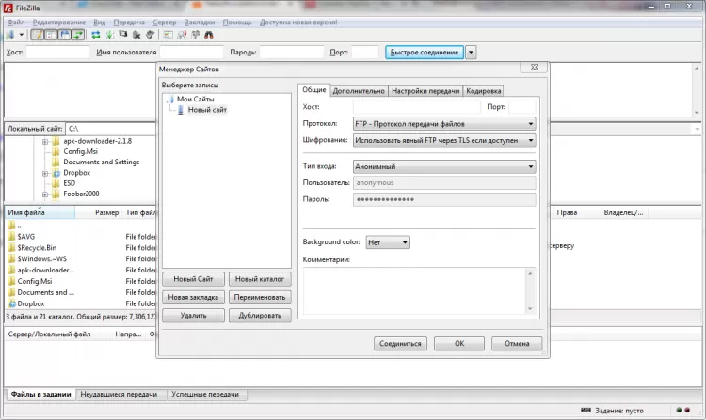The height and width of the screenshot is (420, 706).
Task: Click the green activity indicator in status bar
Action: [x=679, y=410]
